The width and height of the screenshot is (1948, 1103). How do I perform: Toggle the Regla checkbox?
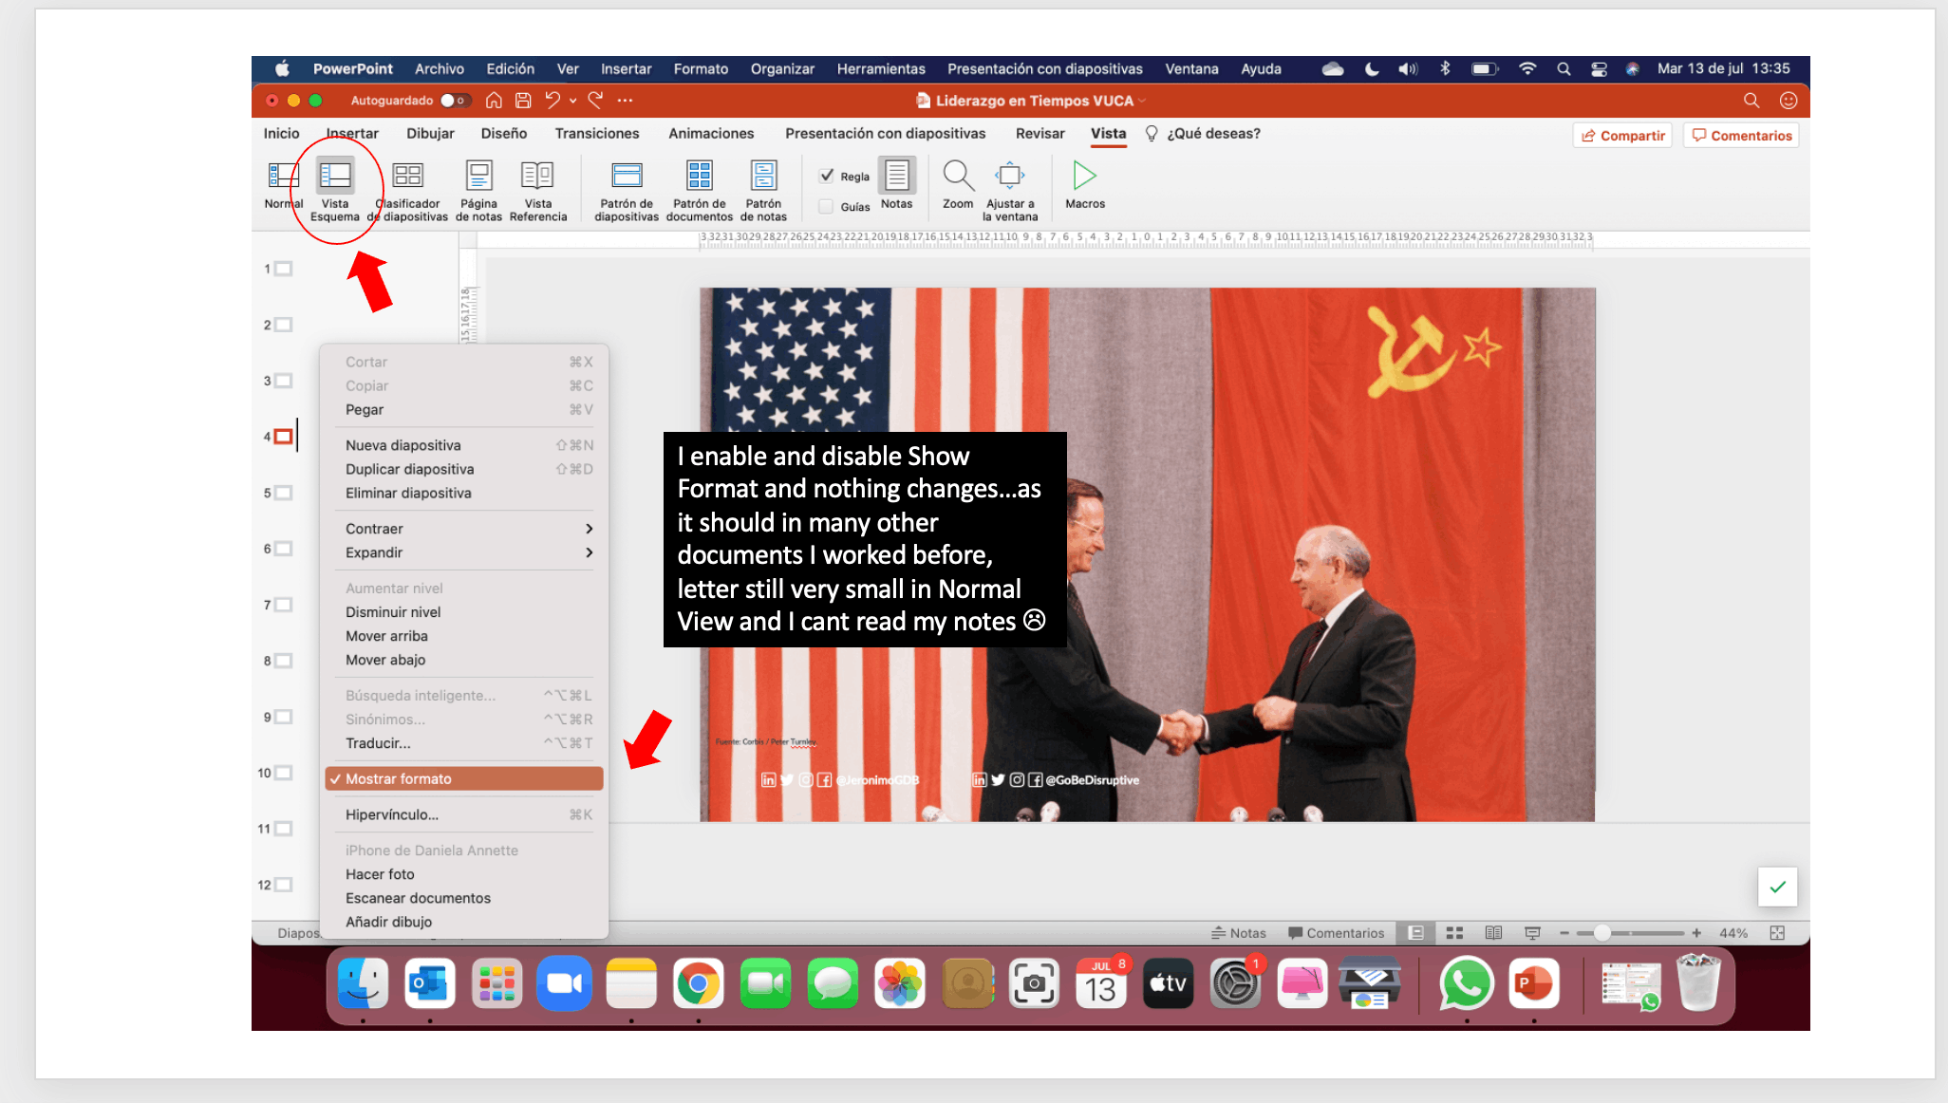coord(827,176)
